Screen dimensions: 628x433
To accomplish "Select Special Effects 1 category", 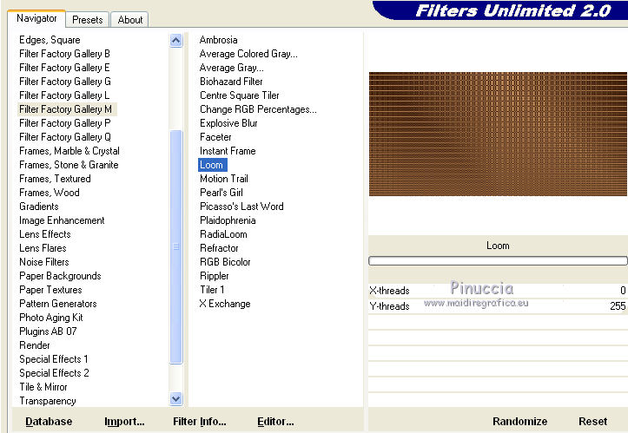I will (54, 359).
